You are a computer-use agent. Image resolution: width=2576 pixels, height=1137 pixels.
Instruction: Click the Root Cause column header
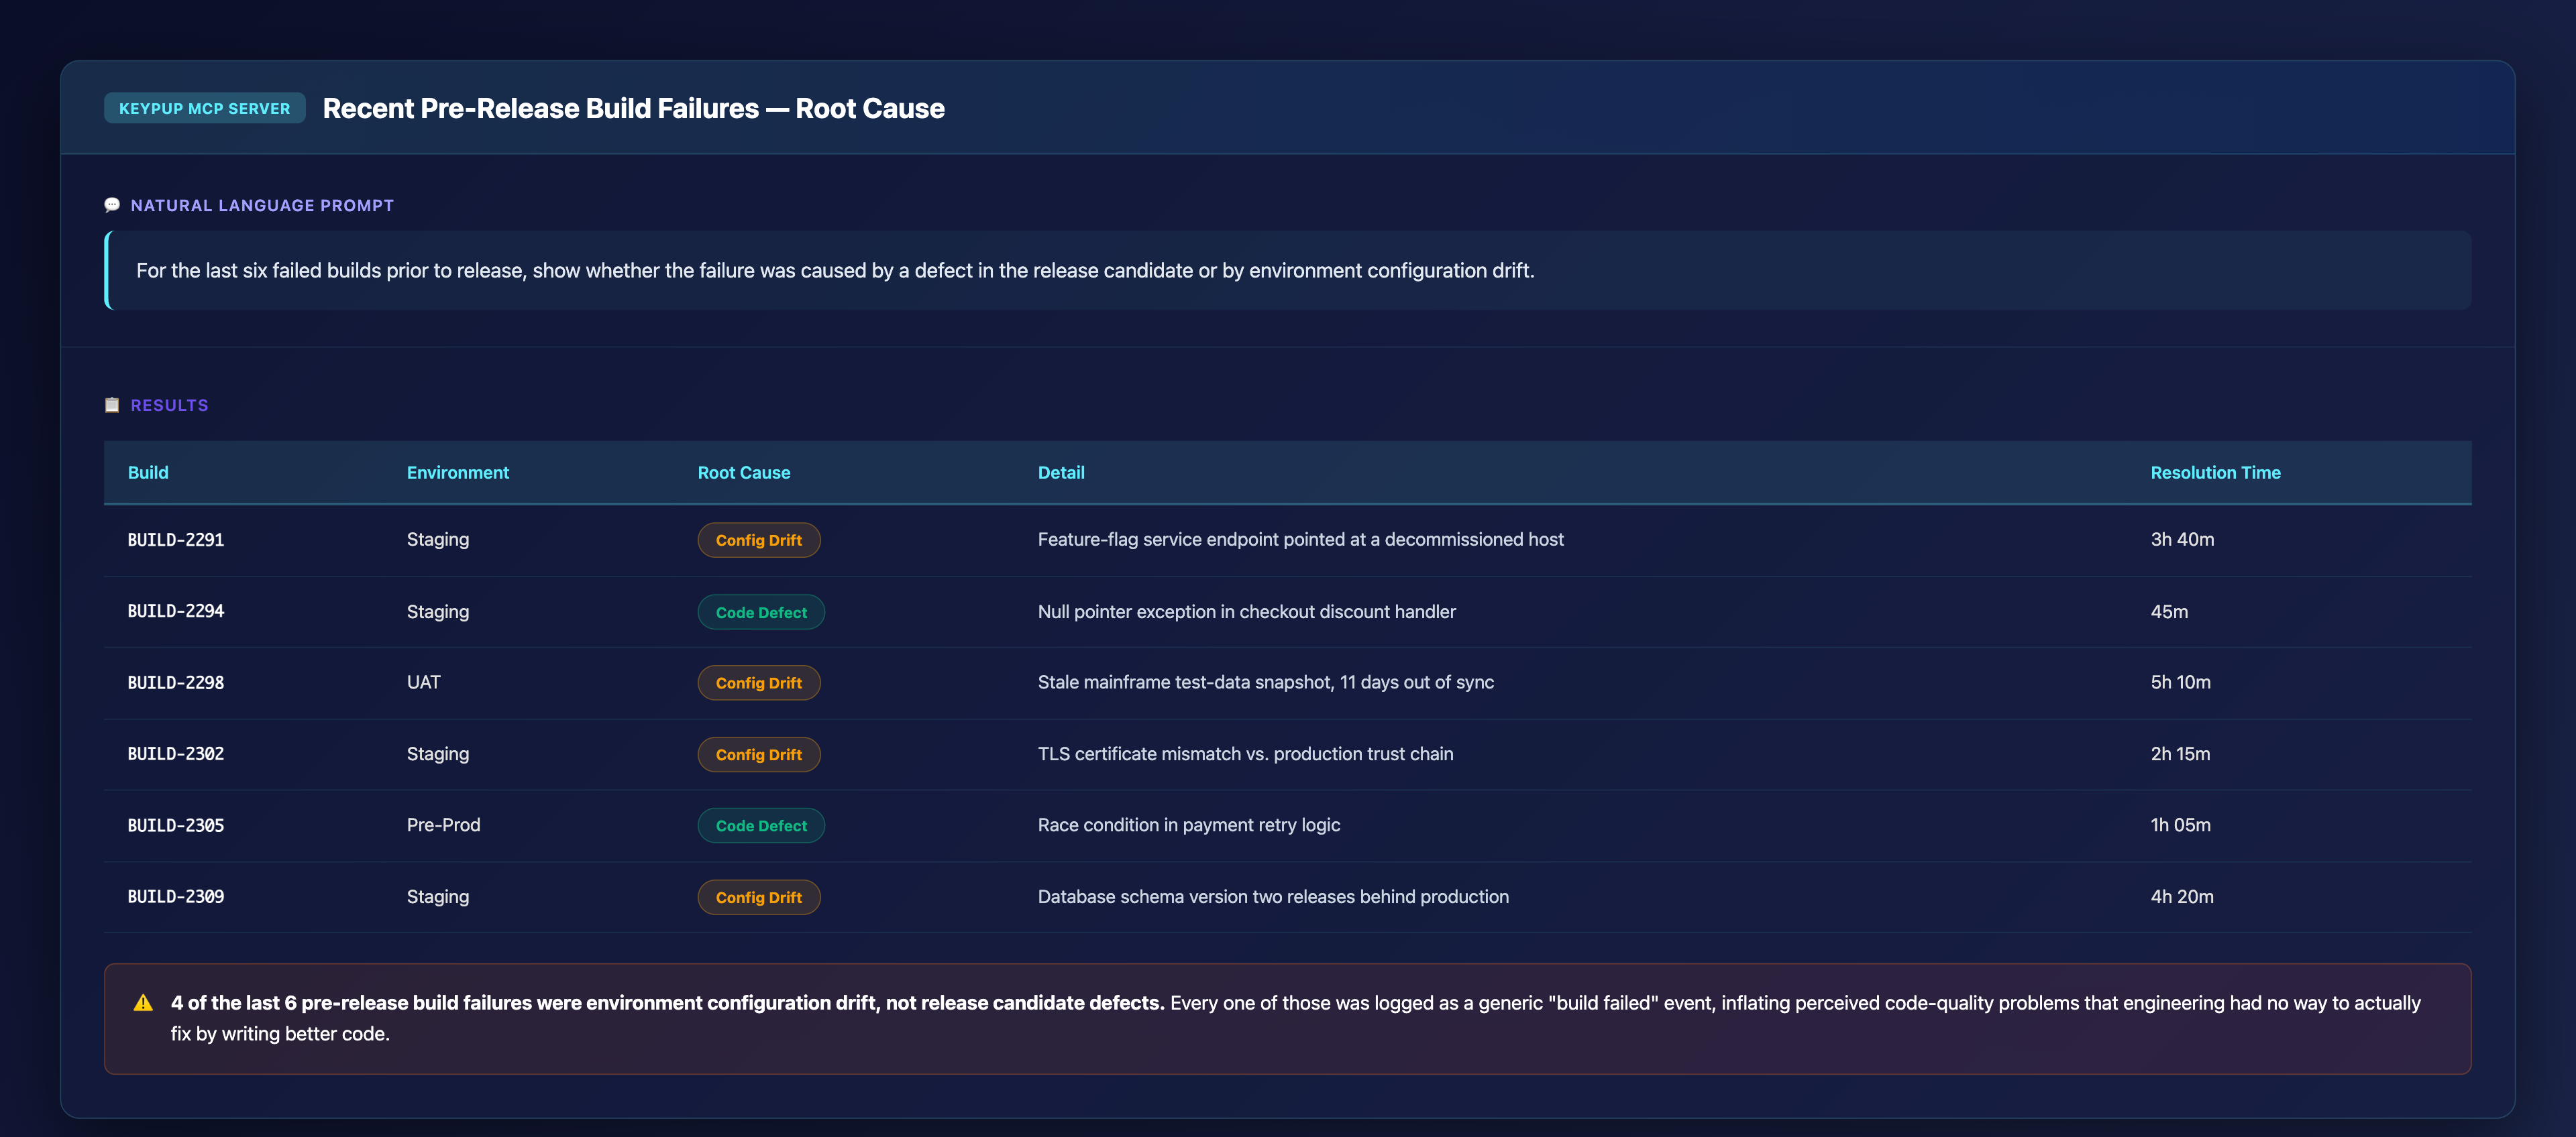point(744,473)
